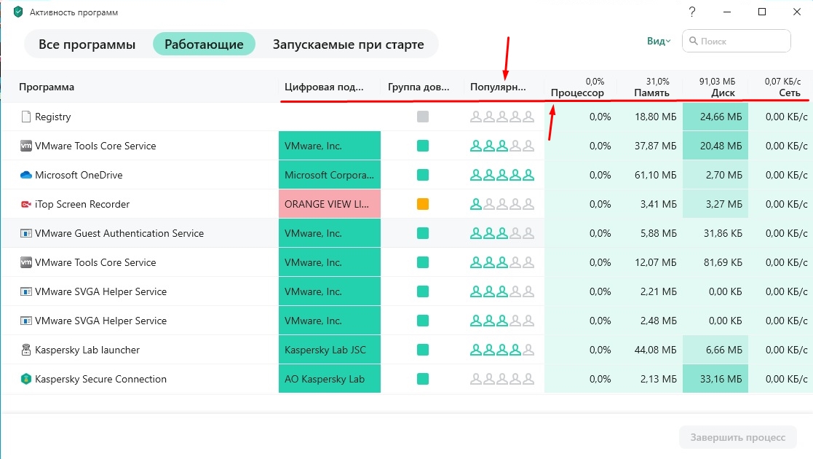Click the Microsoft Corpora... digital signature cell
The image size is (813, 459).
330,175
